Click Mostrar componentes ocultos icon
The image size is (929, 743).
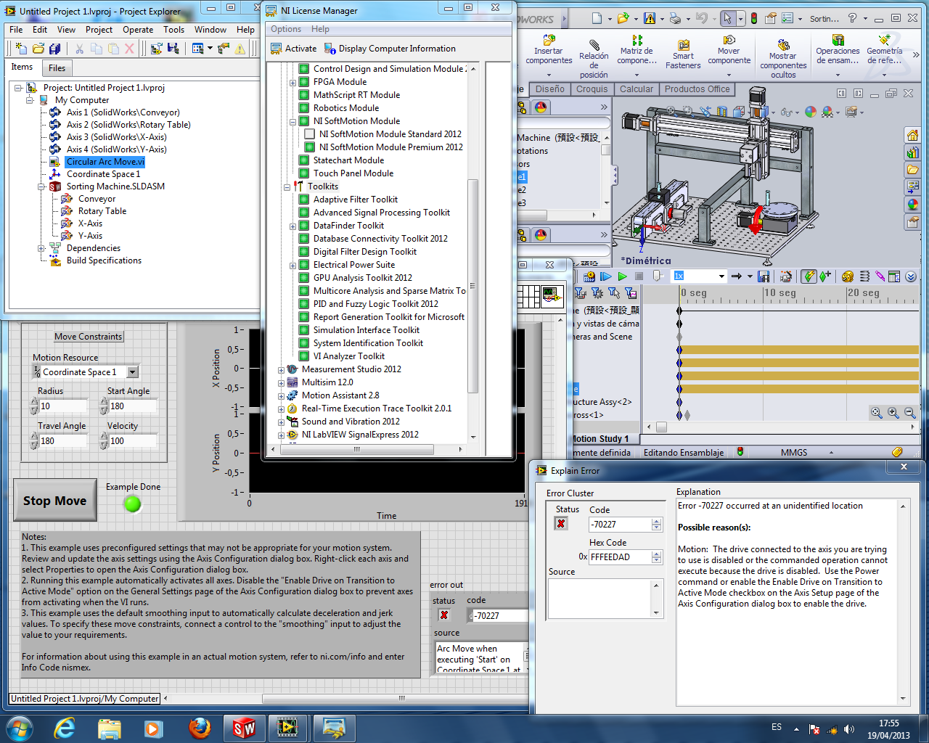click(783, 44)
